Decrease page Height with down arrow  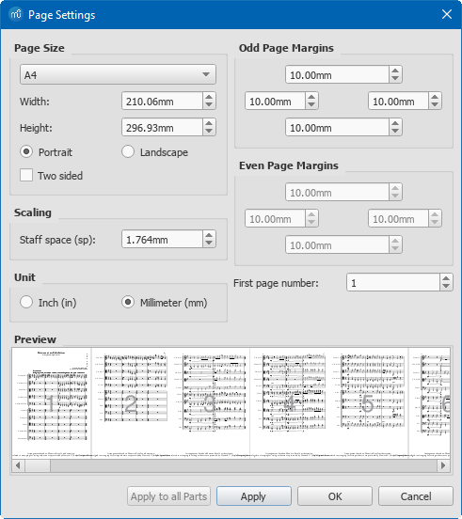click(209, 131)
